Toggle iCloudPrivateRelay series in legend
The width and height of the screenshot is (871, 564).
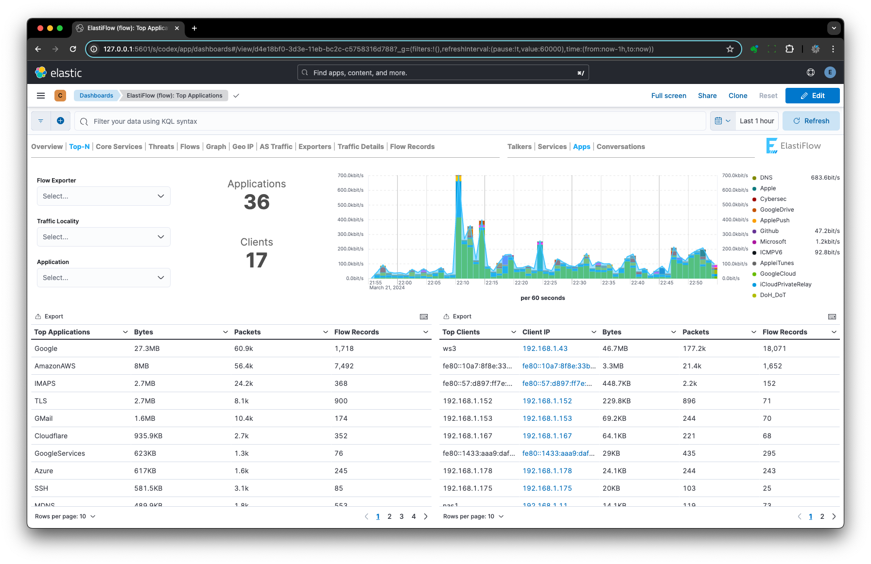pos(785,284)
